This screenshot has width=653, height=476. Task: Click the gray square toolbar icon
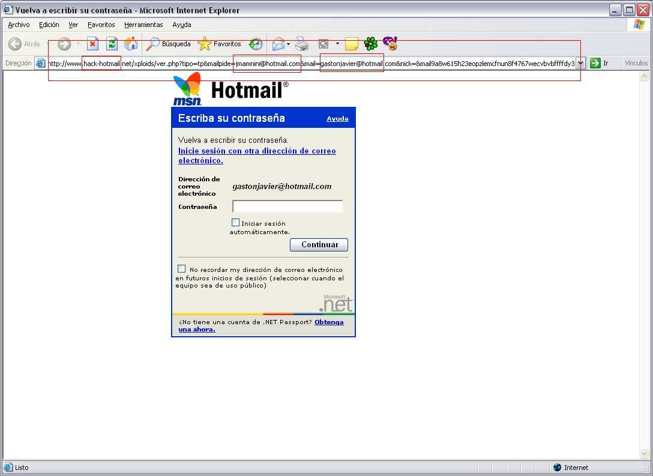tap(323, 44)
